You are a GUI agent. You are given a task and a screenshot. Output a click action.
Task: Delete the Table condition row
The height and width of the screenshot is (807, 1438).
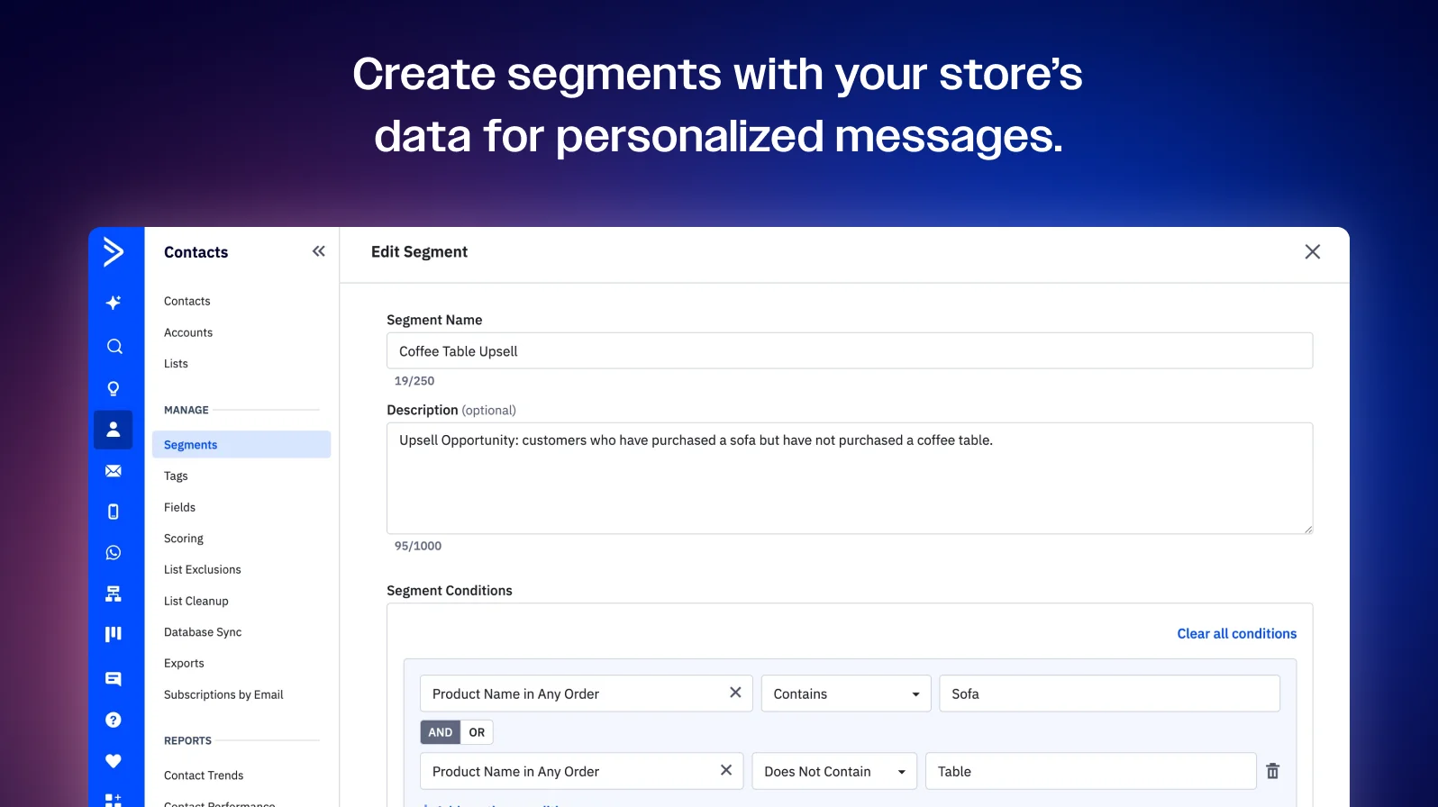[x=1273, y=771]
